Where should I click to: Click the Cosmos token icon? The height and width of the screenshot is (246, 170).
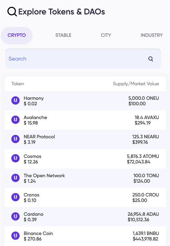[x=15, y=158]
